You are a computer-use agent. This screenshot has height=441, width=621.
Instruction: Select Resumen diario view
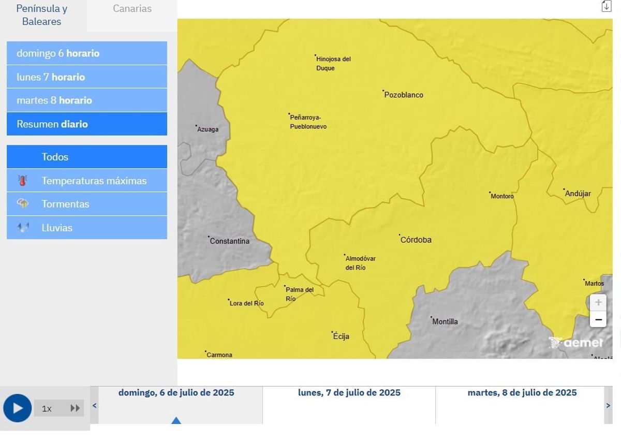87,124
